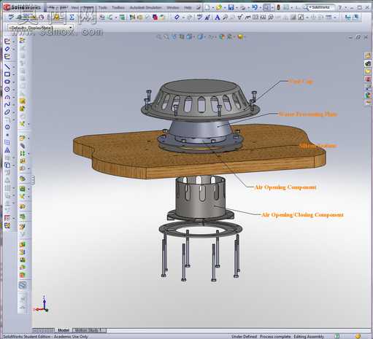The height and width of the screenshot is (339, 373).
Task: Click the Note annotation 'A' icon
Action: (x=218, y=17)
